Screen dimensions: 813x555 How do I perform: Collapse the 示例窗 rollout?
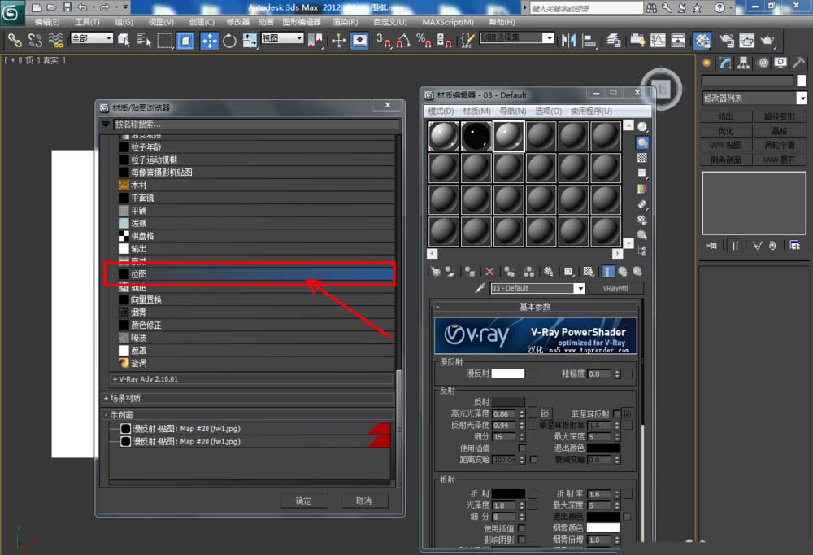(x=248, y=415)
